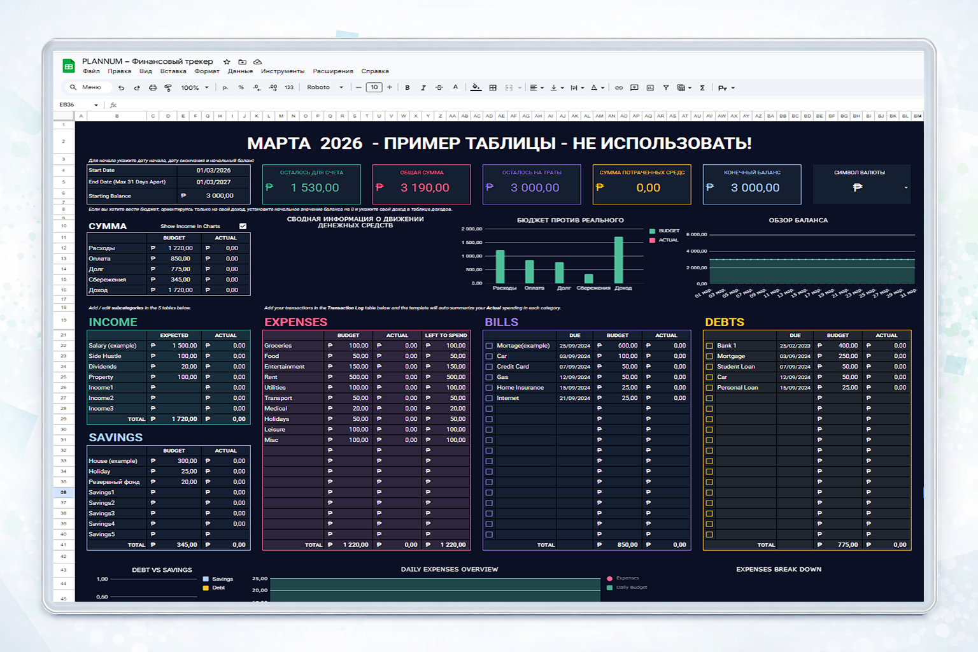Viewport: 978px width, 652px height.
Task: Open the currency symbol dropdown
Action: (x=907, y=188)
